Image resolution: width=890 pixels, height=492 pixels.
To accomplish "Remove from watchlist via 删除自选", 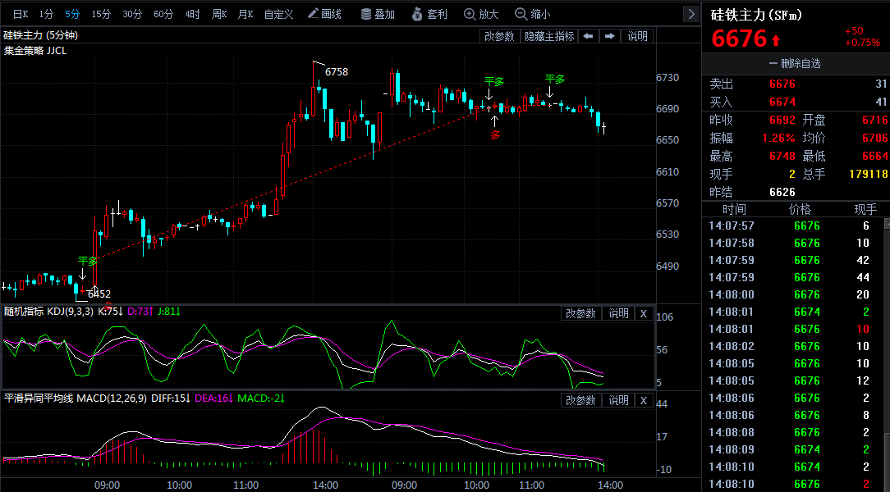I will (795, 63).
